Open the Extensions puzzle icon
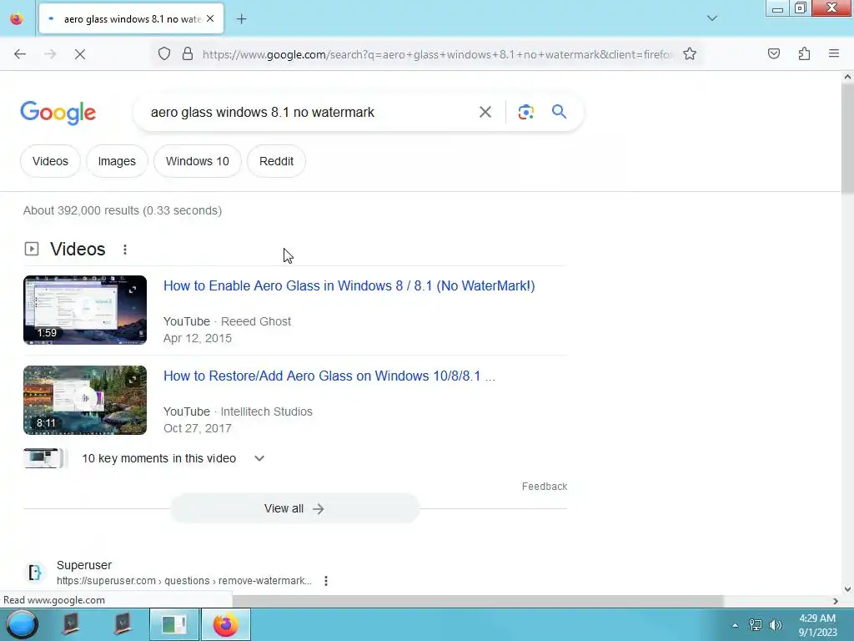854x641 pixels. [x=804, y=54]
